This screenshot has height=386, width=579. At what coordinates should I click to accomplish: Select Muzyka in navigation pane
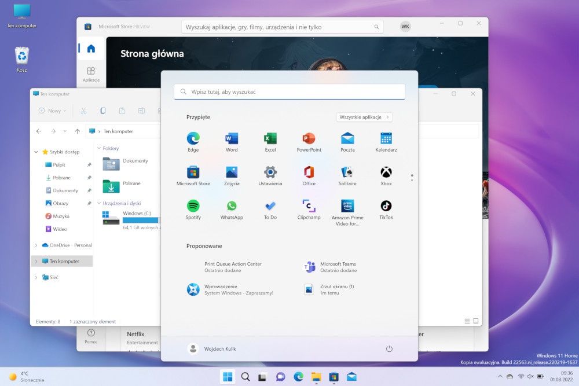point(61,216)
